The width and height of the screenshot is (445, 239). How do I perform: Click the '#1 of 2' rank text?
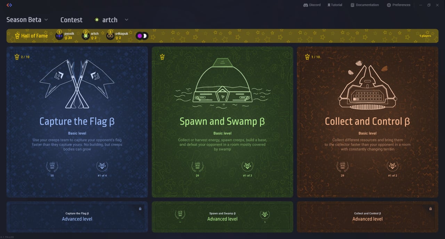coord(393,176)
